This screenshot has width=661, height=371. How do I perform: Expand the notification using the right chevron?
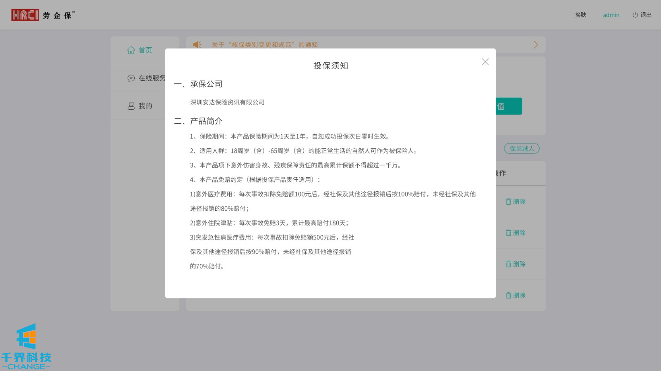pyautogui.click(x=536, y=45)
